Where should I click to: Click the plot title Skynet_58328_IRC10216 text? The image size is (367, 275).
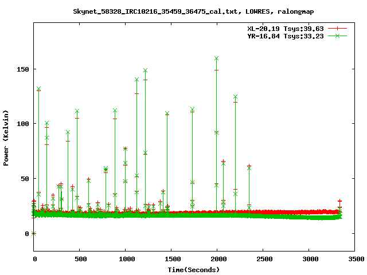[193, 11]
